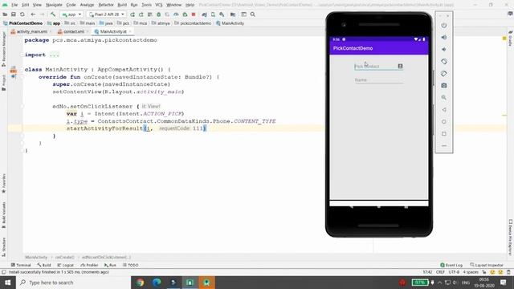This screenshot has height=289, width=514.
Task: Click the Make Project hammer icon
Action: click(53, 14)
